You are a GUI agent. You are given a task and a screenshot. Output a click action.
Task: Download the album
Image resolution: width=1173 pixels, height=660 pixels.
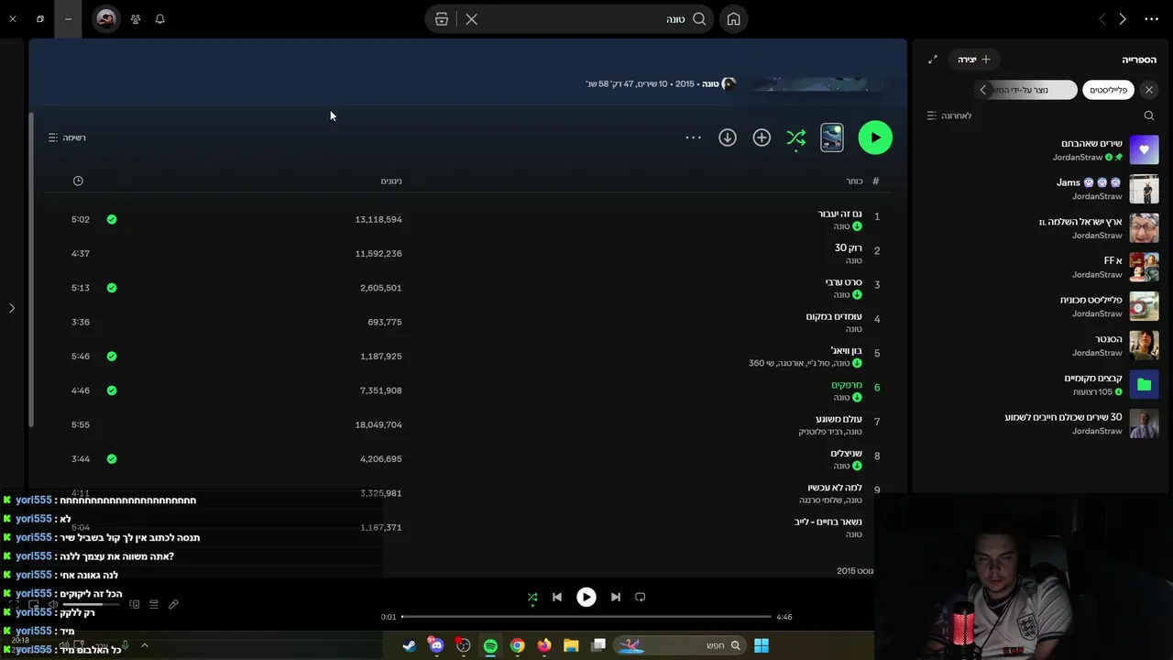pyautogui.click(x=728, y=137)
